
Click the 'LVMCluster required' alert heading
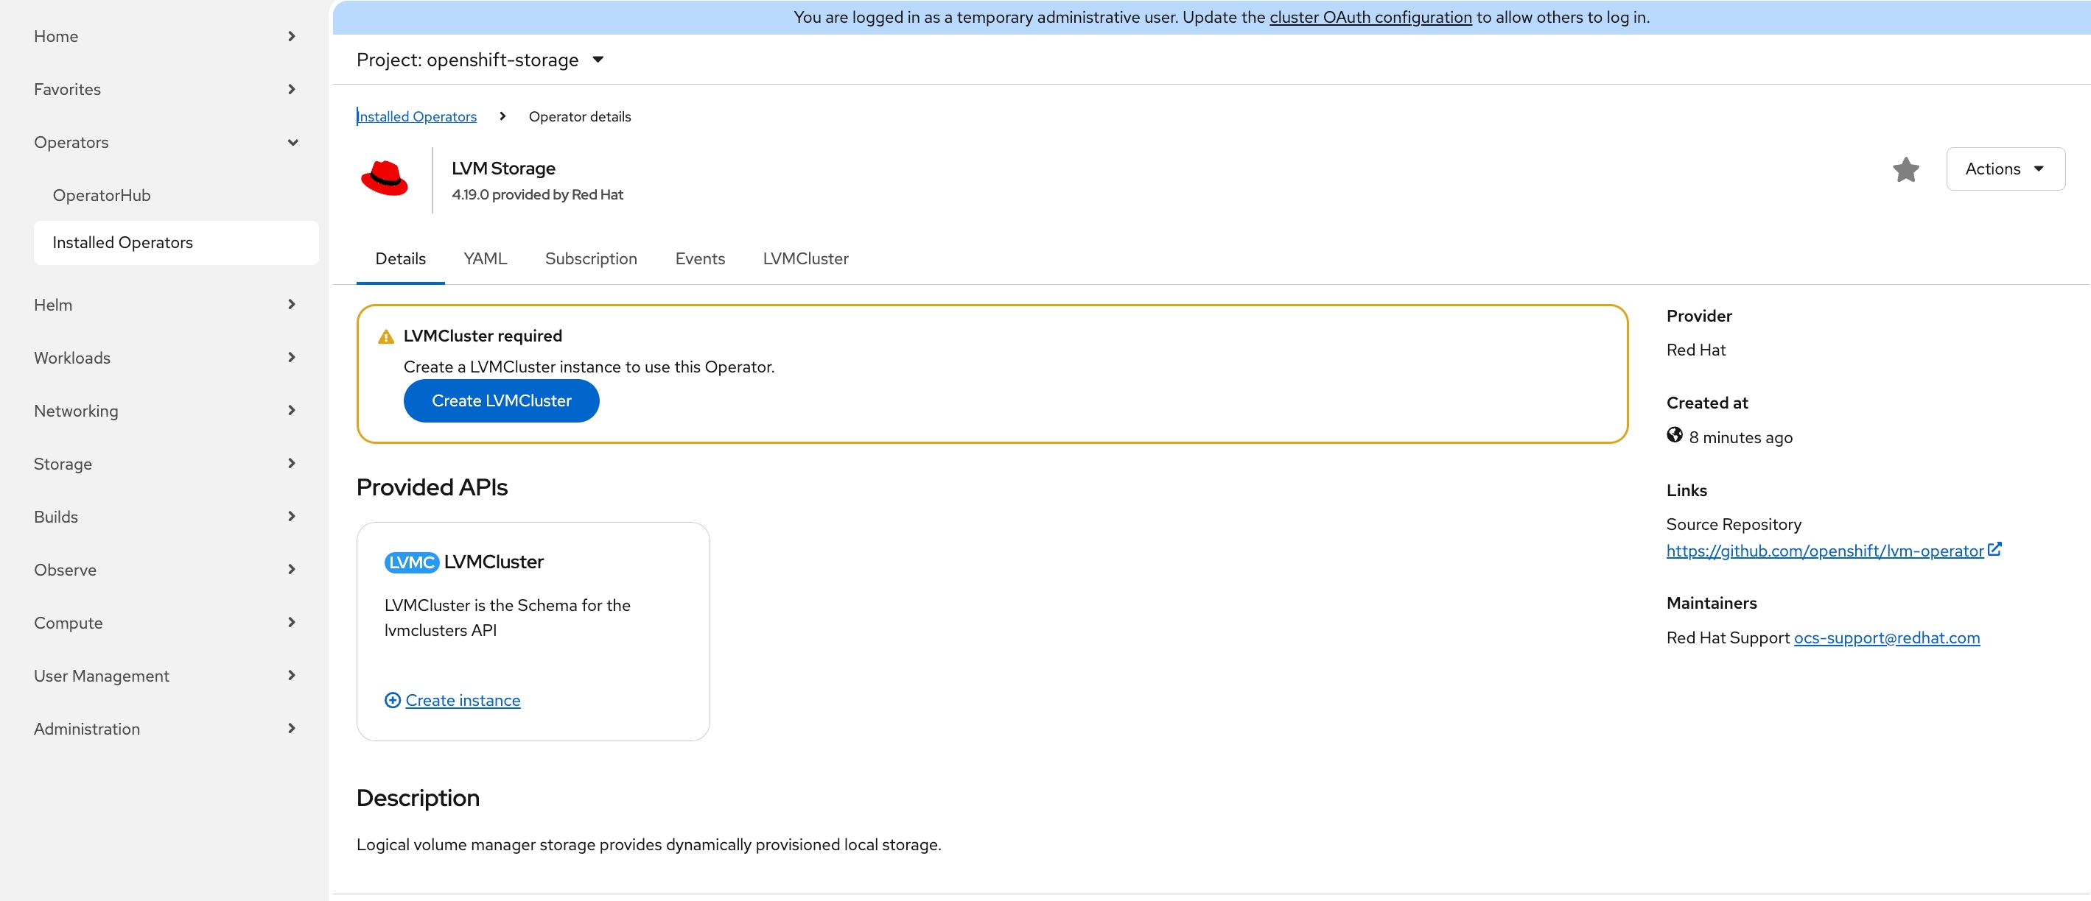[482, 336]
